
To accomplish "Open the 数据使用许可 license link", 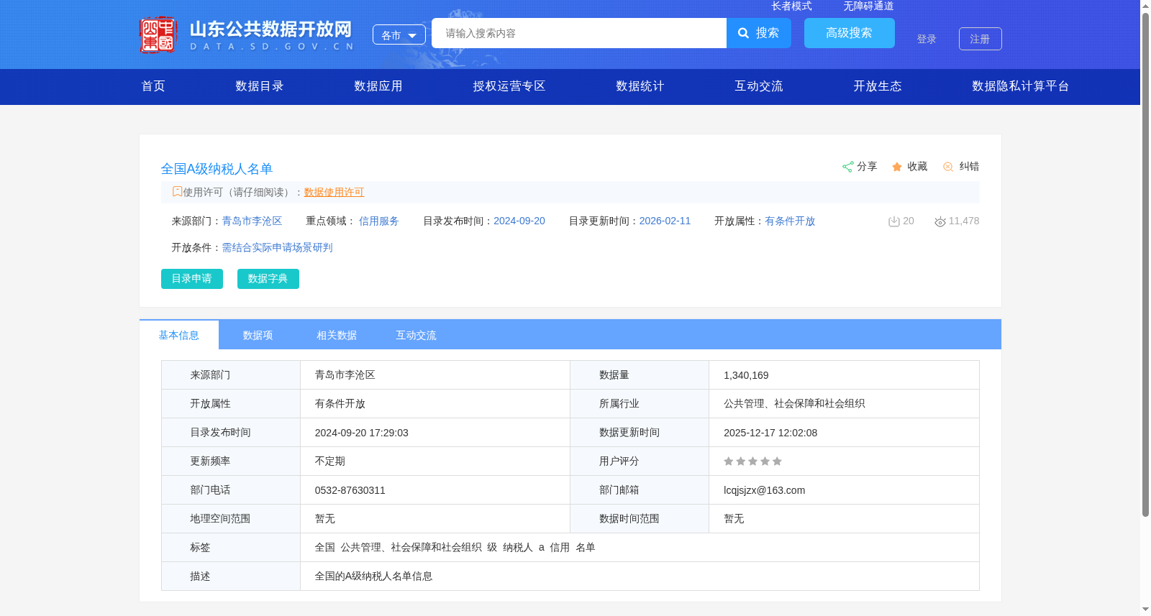I will click(334, 192).
